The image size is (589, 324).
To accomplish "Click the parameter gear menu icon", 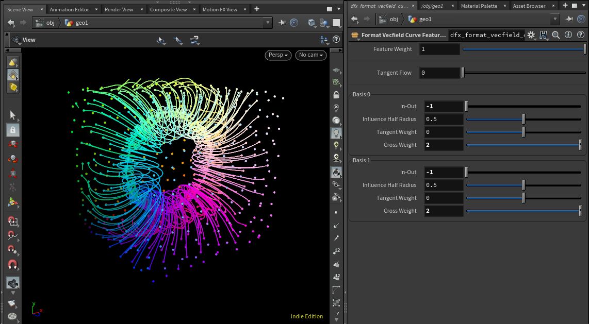I will [531, 35].
